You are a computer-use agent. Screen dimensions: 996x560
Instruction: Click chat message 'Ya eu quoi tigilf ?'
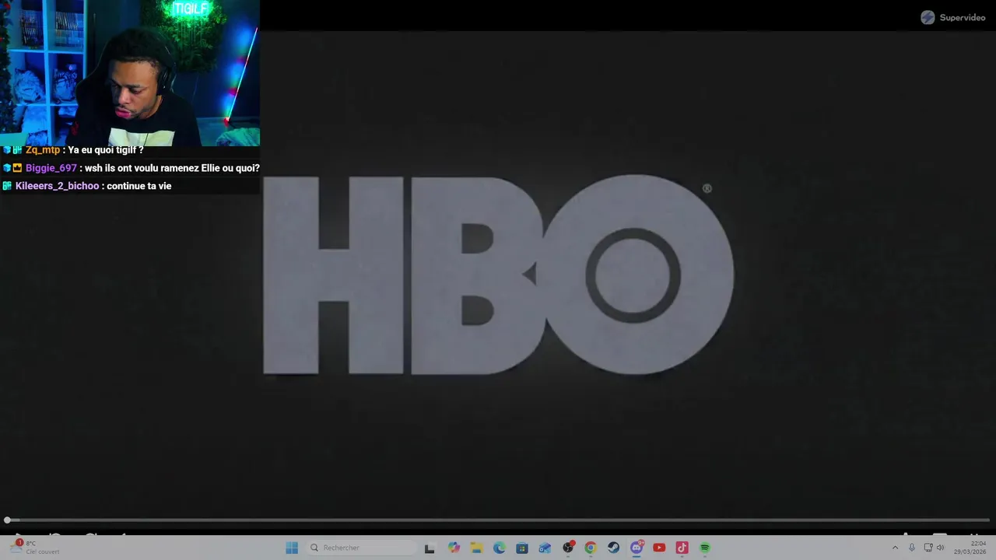106,150
